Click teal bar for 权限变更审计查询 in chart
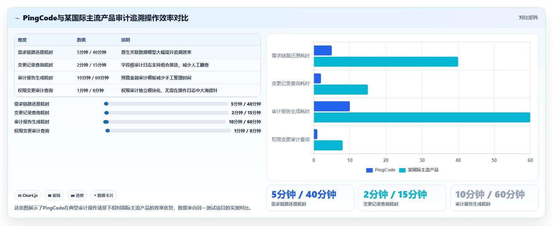Screen dimensions: 553x226 [x=328, y=145]
